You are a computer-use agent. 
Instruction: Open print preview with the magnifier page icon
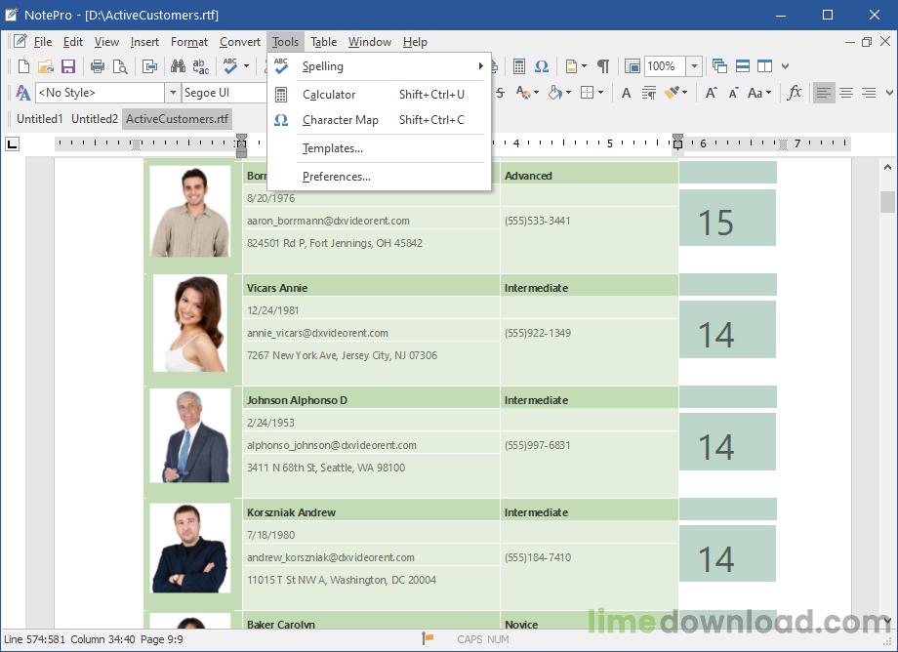pos(120,66)
